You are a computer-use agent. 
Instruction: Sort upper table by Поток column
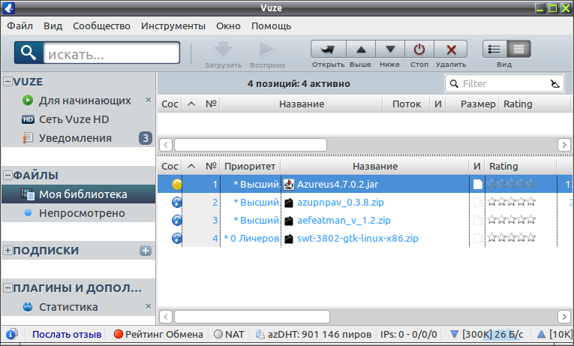coord(407,104)
